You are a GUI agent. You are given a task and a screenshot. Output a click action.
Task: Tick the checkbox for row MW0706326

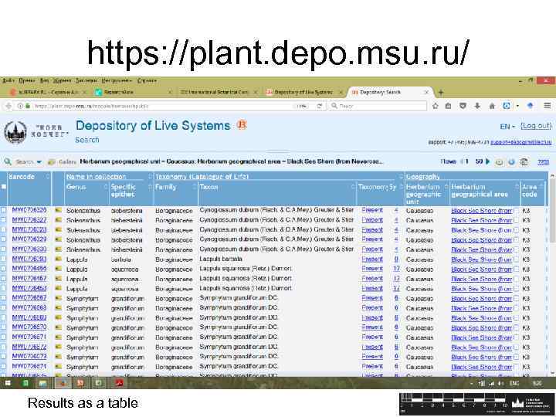pyautogui.click(x=4, y=210)
